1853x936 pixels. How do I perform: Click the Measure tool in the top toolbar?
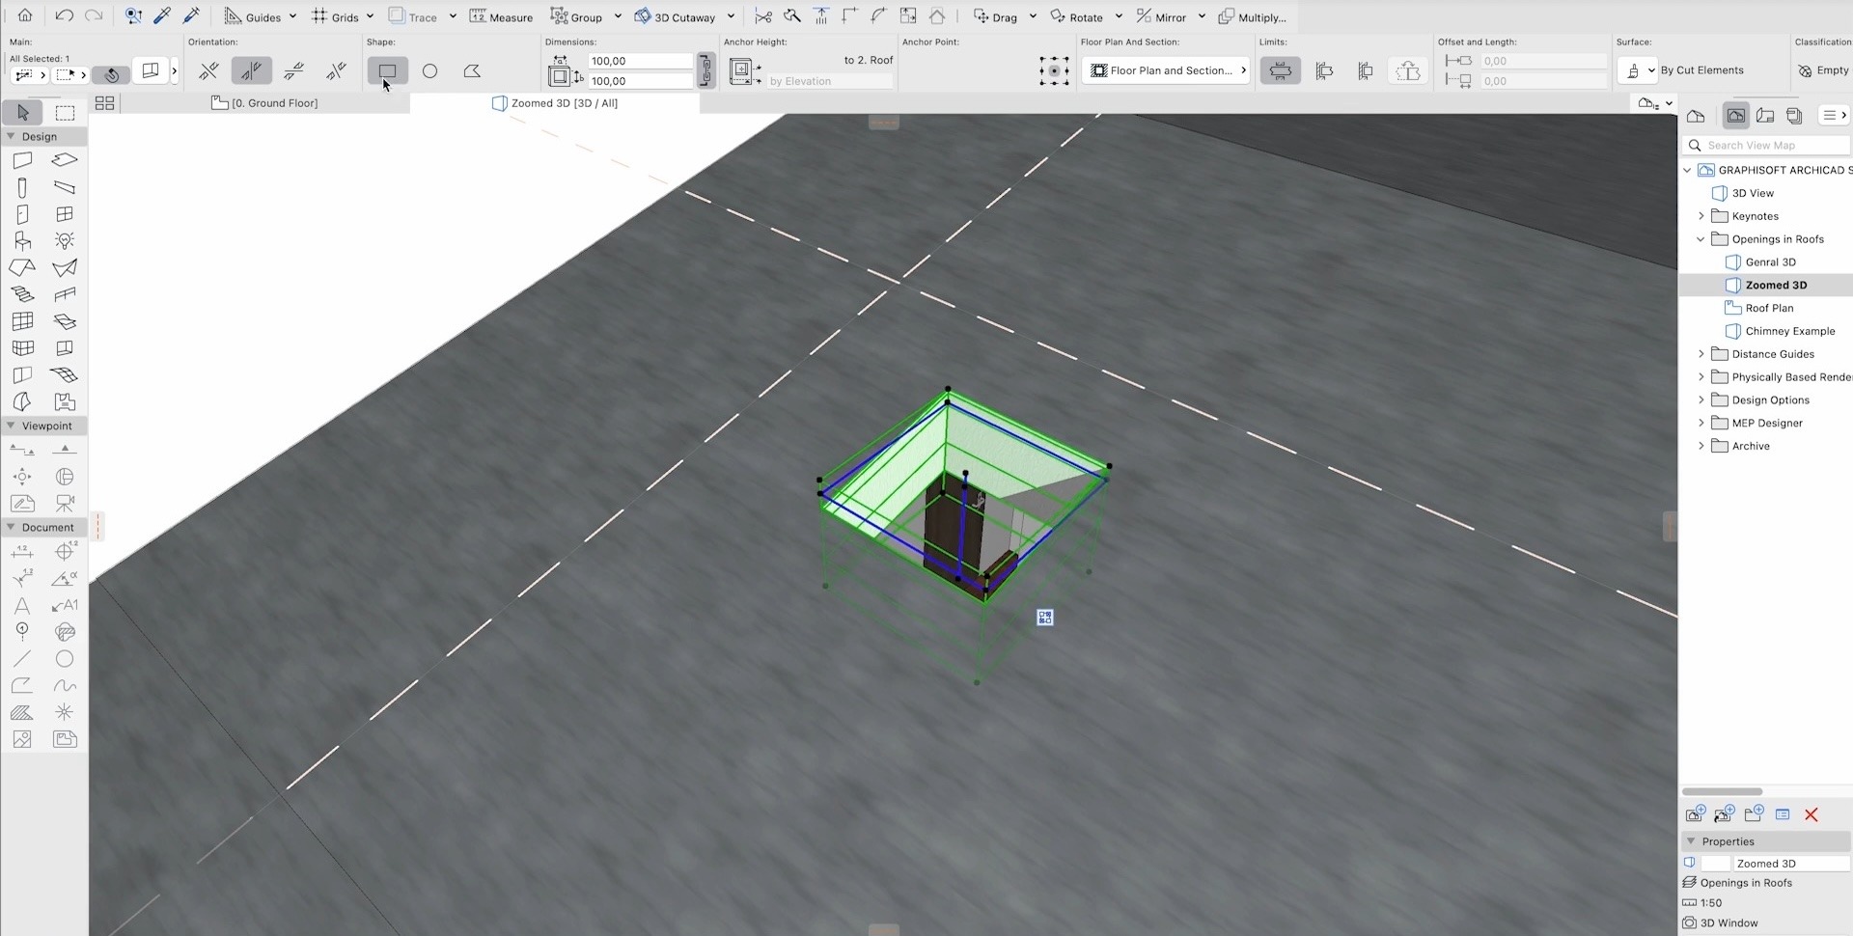point(501,16)
